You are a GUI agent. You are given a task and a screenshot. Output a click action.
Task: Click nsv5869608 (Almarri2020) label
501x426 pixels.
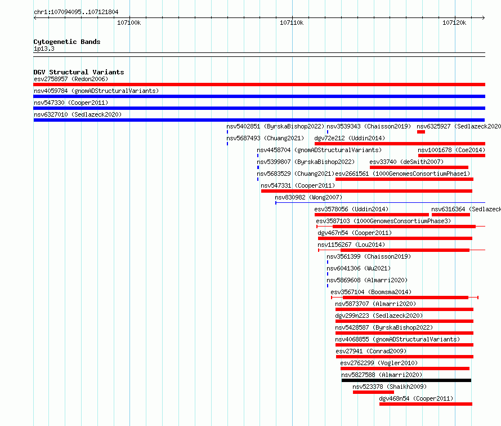(367, 280)
